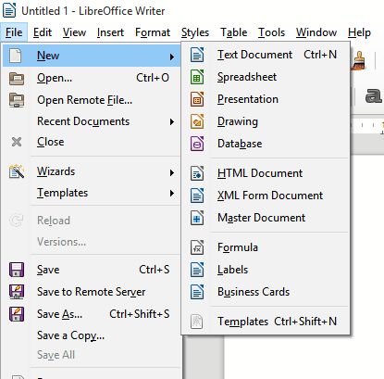The image size is (384, 379).
Task: Click the horizontal ruler in the document
Action: tap(367, 125)
